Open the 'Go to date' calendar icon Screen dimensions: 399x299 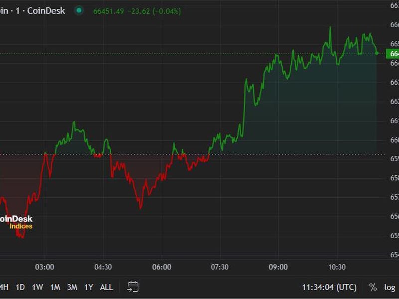pyautogui.click(x=133, y=287)
